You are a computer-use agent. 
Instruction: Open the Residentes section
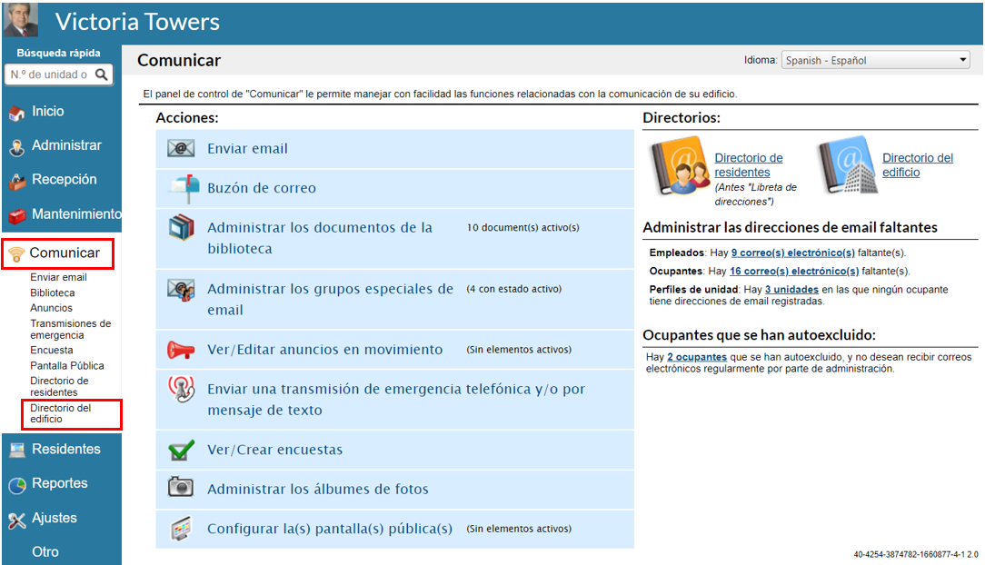coord(66,449)
